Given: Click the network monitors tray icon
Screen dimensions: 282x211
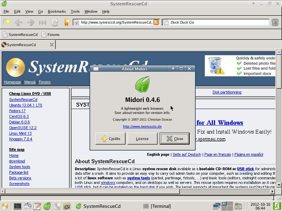Looking at the screenshot, I should [216, 206].
